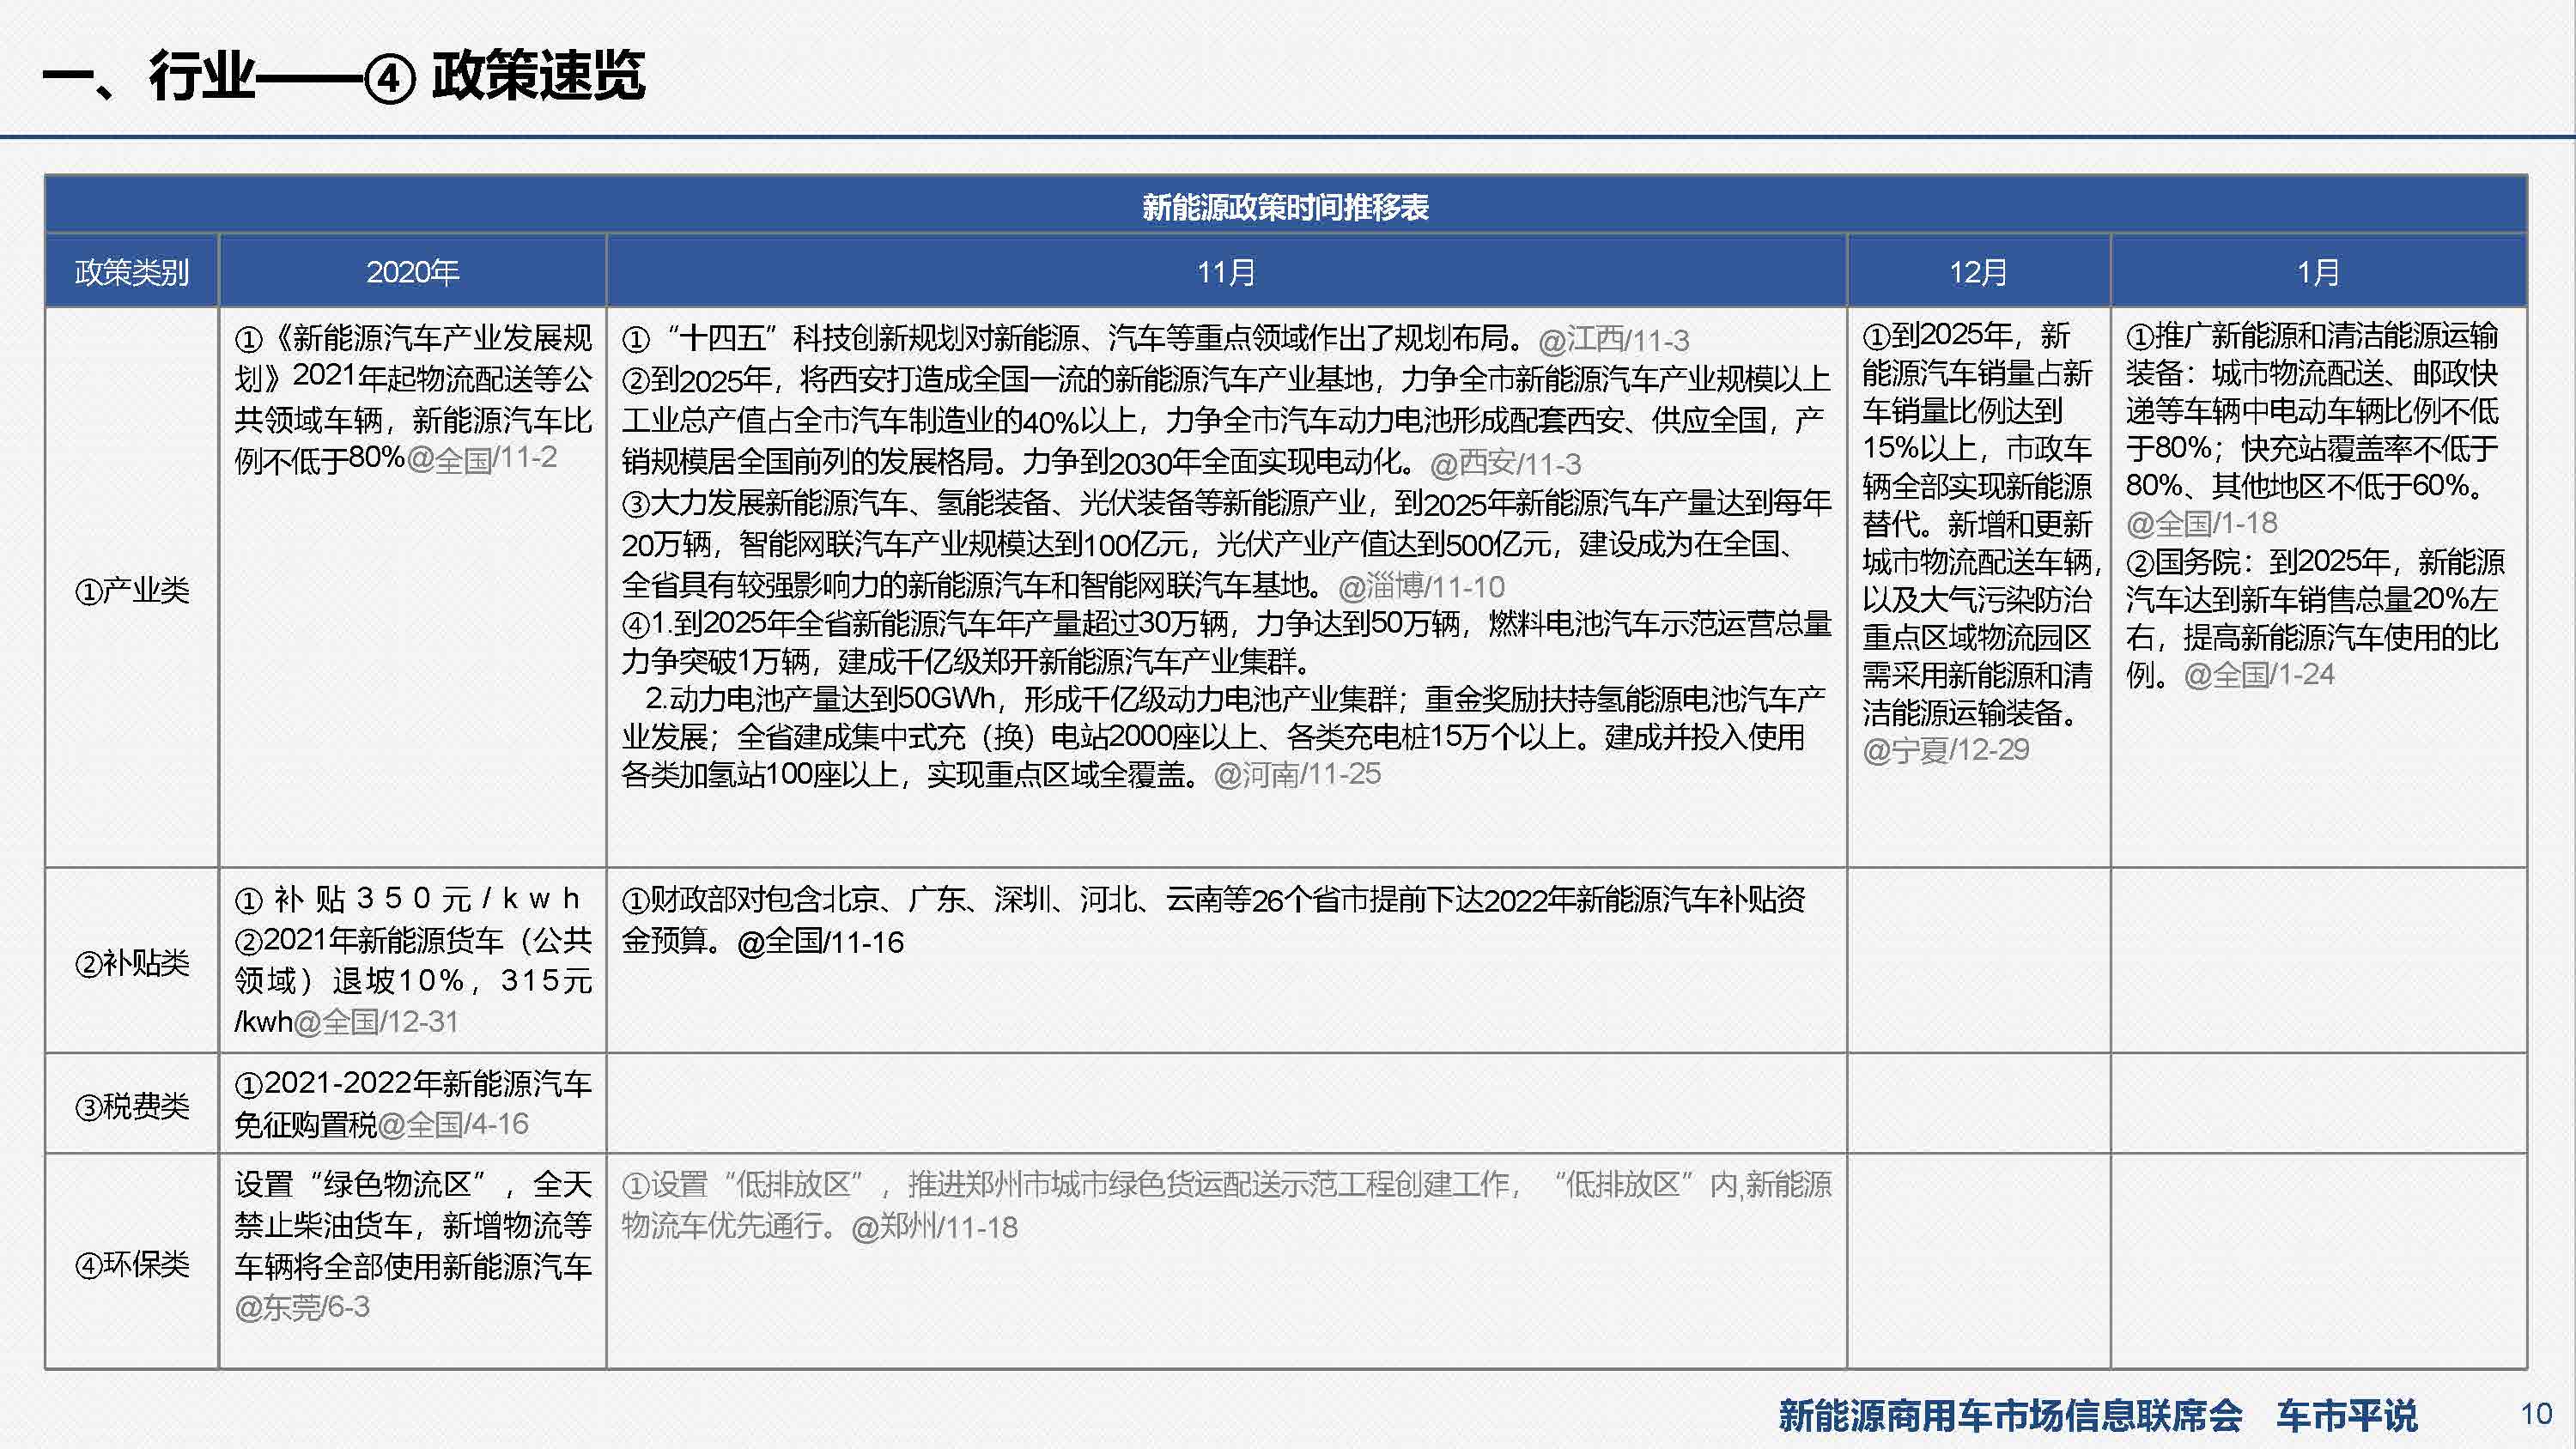Viewport: 2576px width, 1449px height.
Task: Select the ①产业类 row label
Action: tap(132, 590)
